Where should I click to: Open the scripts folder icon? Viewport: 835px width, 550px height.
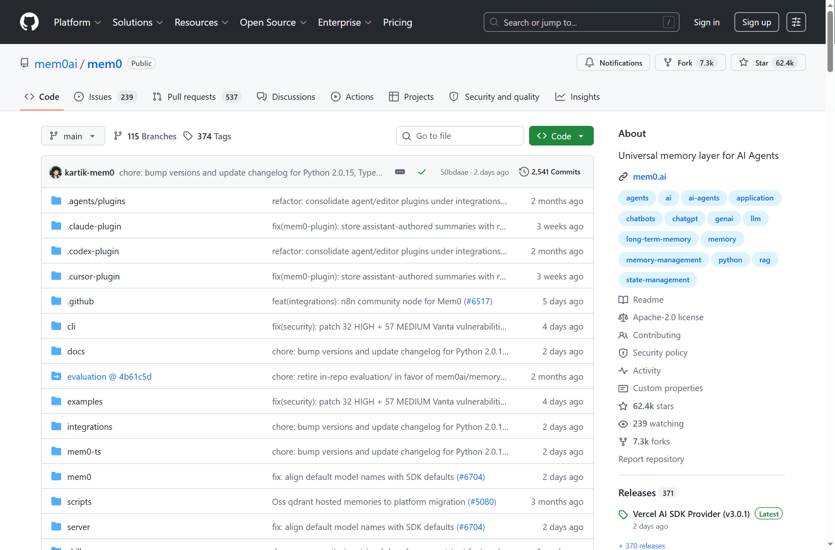tap(56, 502)
